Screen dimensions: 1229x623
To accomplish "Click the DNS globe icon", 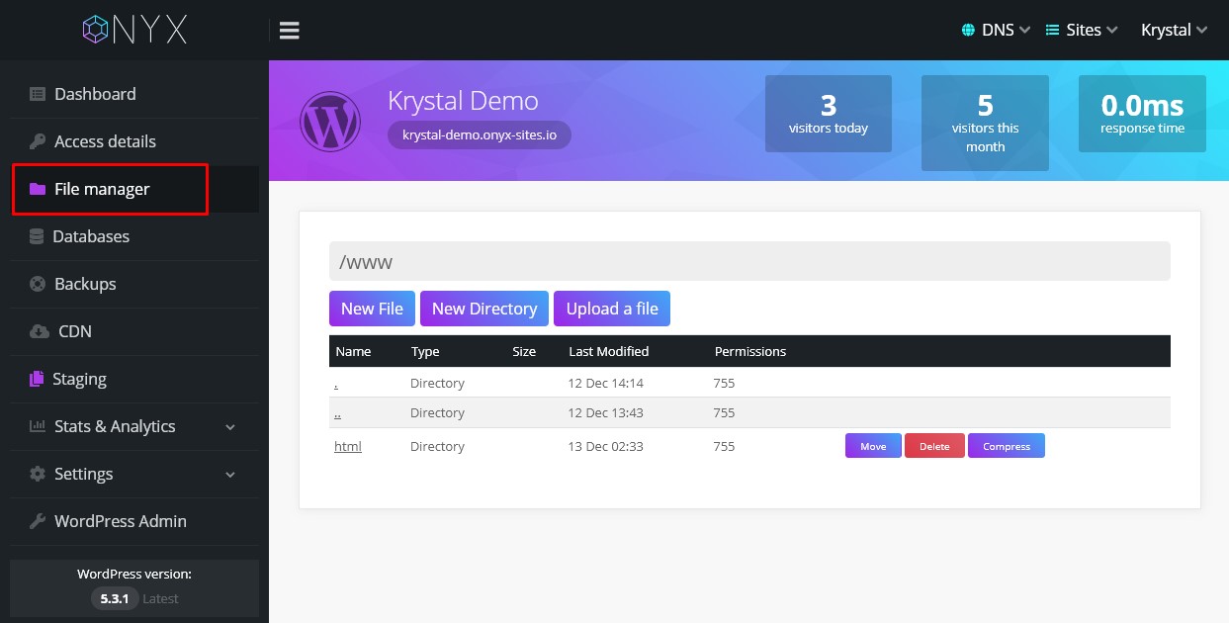I will click(968, 30).
